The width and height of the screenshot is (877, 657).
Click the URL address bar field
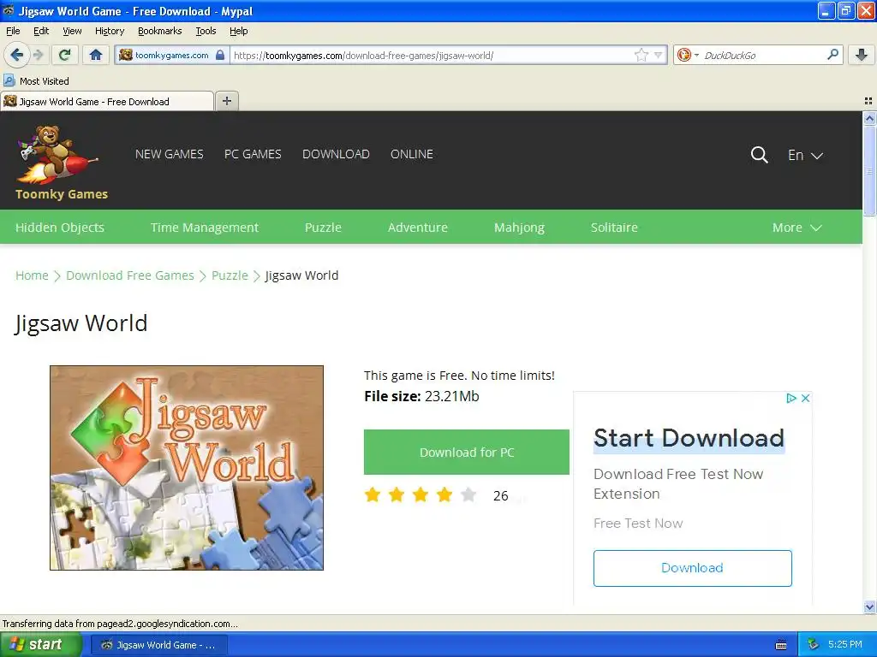pyautogui.click(x=432, y=55)
